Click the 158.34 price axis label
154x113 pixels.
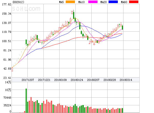pos(7,14)
